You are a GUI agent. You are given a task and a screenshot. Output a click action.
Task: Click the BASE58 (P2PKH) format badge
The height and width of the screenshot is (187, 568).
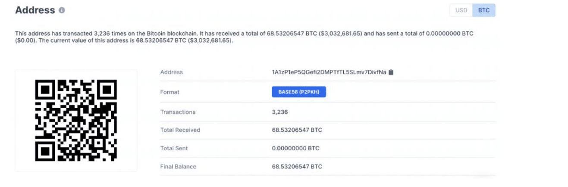click(x=298, y=92)
